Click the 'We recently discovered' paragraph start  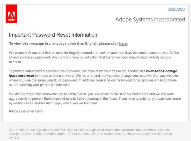tap(29, 53)
